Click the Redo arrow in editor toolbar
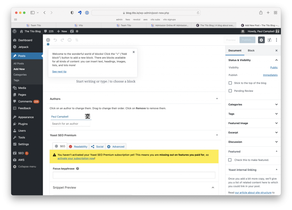292x210 pixels. coord(62,40)
